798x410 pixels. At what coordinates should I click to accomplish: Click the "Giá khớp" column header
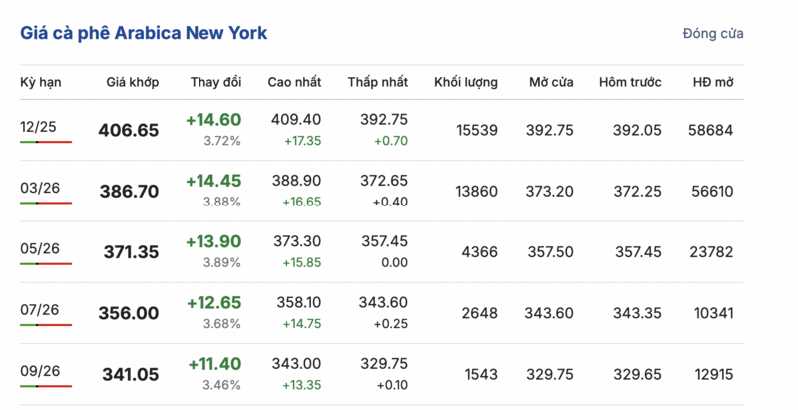(x=132, y=82)
